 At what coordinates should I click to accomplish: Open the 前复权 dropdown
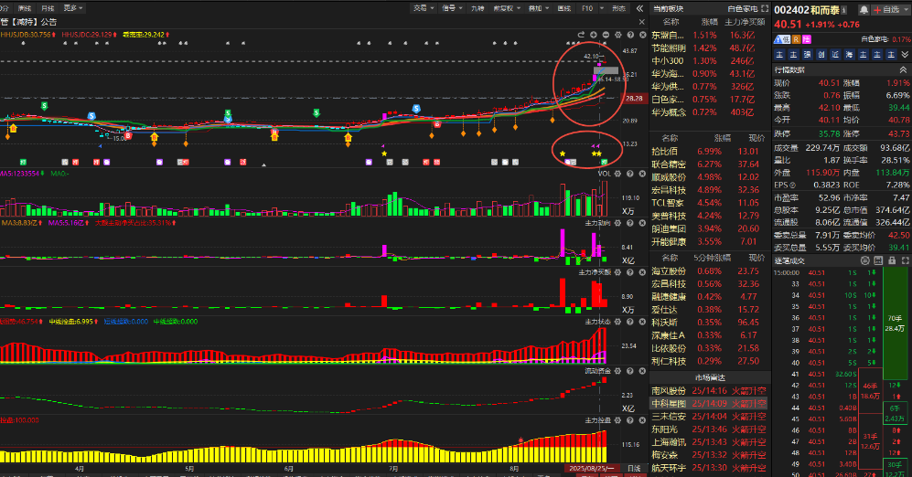pos(507,8)
